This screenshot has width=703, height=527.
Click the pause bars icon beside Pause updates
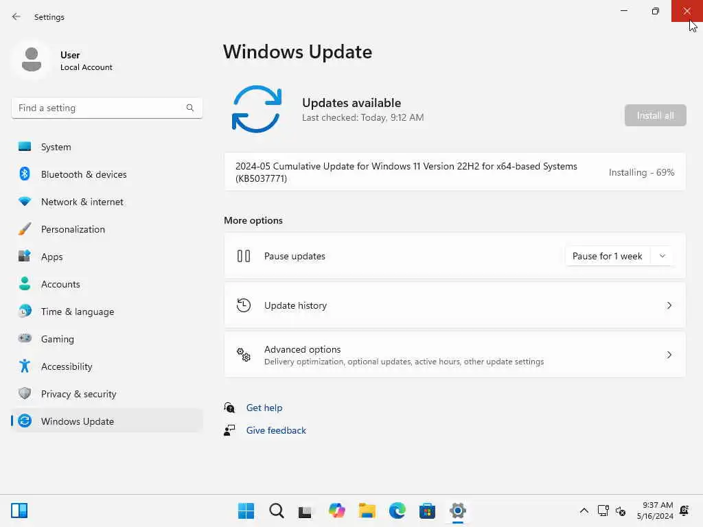pos(244,256)
